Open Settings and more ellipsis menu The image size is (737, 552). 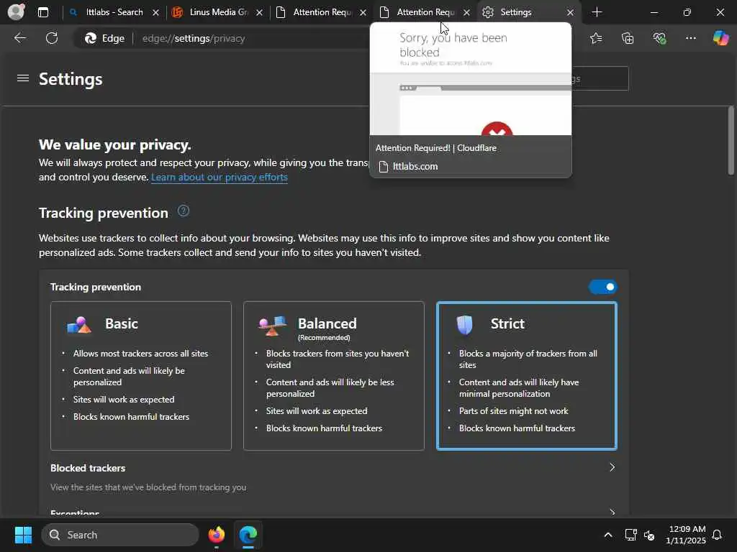coord(691,38)
